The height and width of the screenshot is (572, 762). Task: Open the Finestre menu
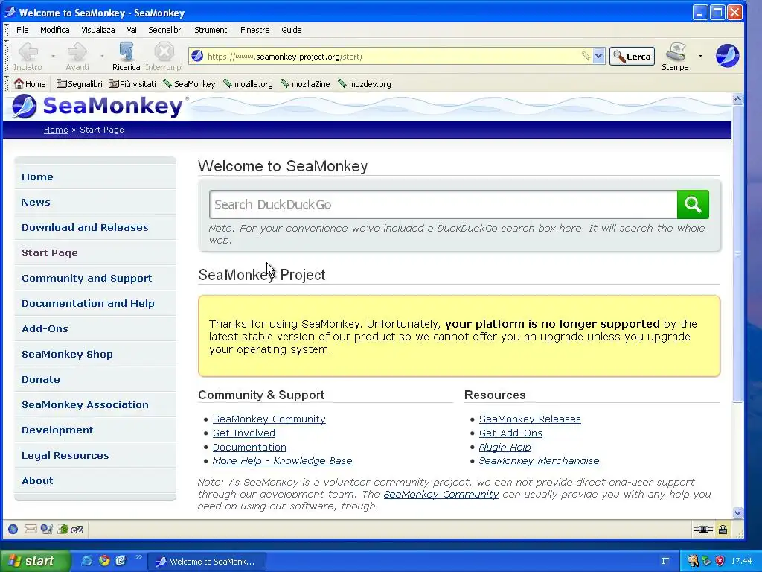click(x=254, y=30)
